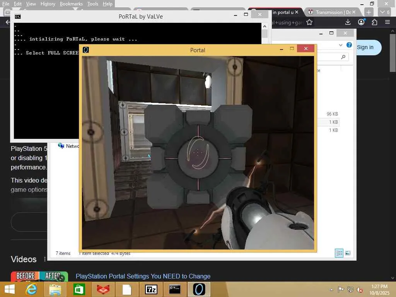Minimize the PoRTaL by VaLVe console window

[236, 15]
